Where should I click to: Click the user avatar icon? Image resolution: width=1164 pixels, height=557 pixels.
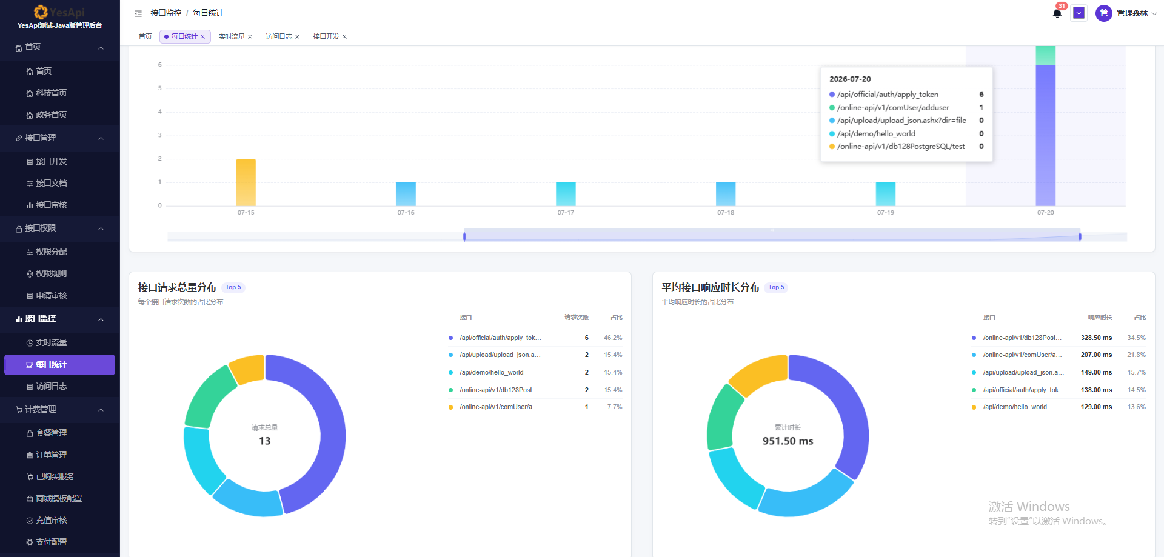point(1104,13)
